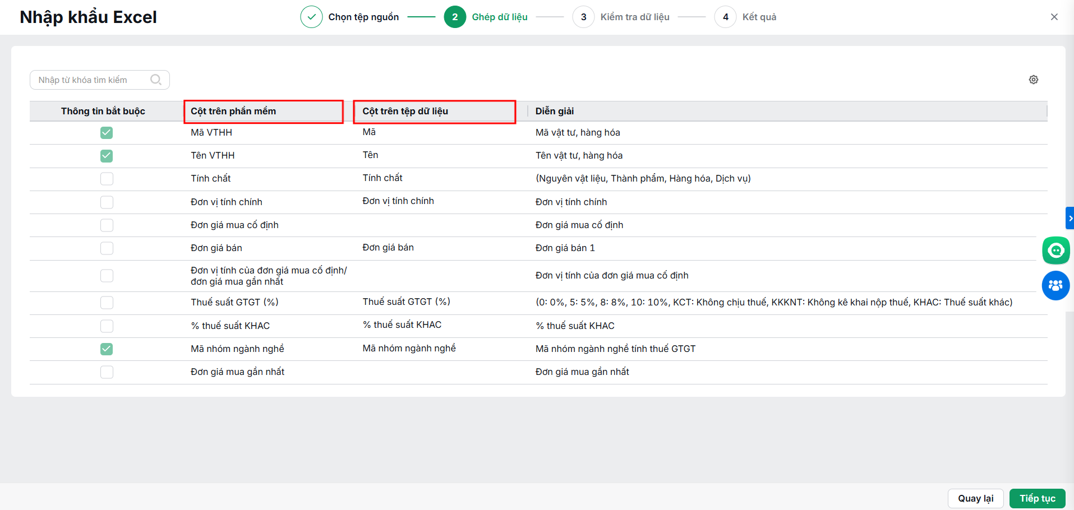Select step 3 Kiểm tra dữ liệu
1074x510 pixels.
(x=621, y=17)
